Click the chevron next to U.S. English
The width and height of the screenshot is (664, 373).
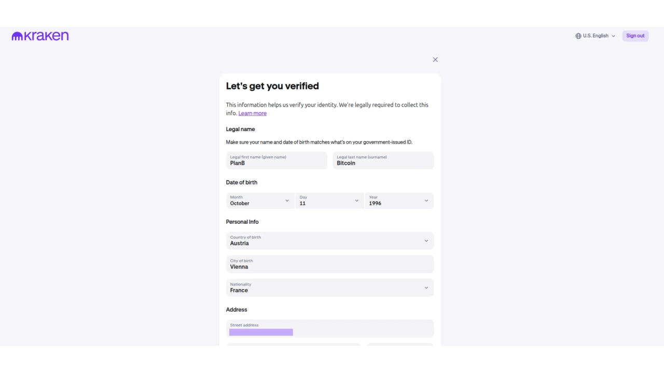coord(613,36)
